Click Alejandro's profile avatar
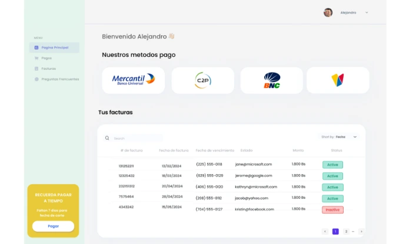Viewport: 406px width, 244px height. point(328,12)
